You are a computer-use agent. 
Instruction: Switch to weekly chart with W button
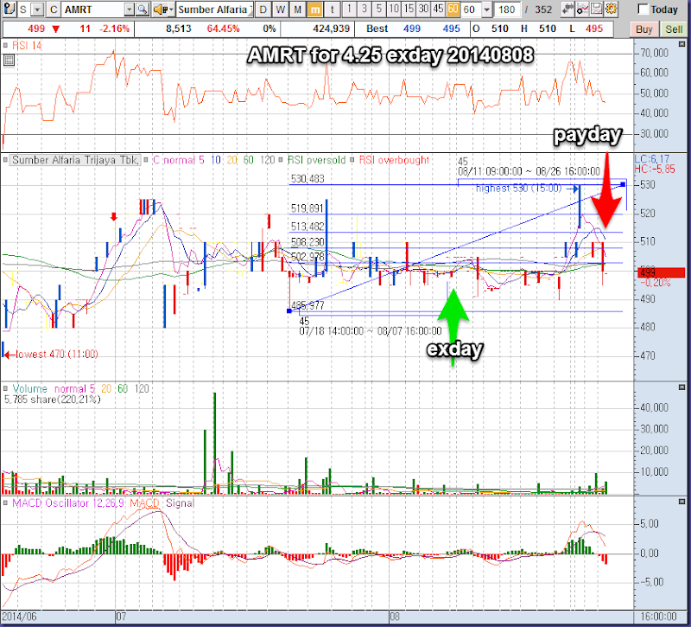coord(280,10)
